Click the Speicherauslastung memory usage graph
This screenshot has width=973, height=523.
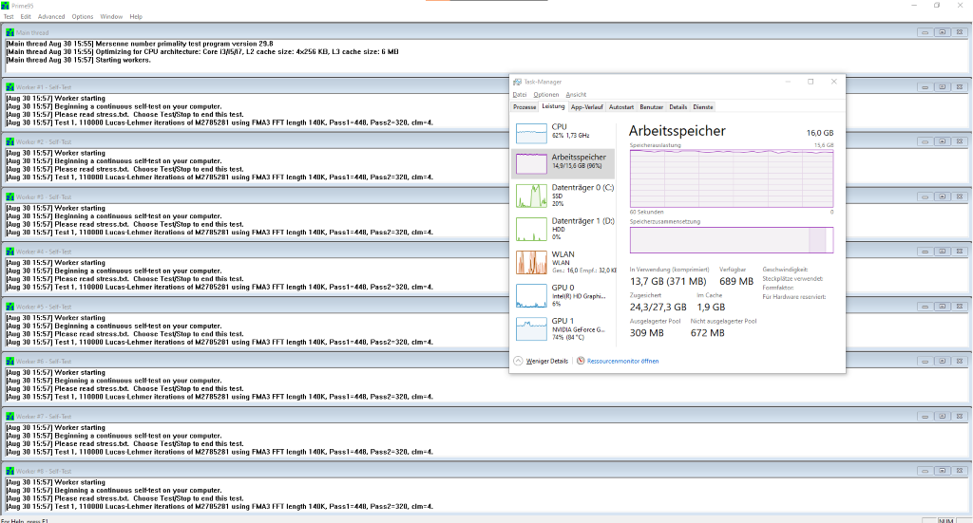tap(732, 178)
